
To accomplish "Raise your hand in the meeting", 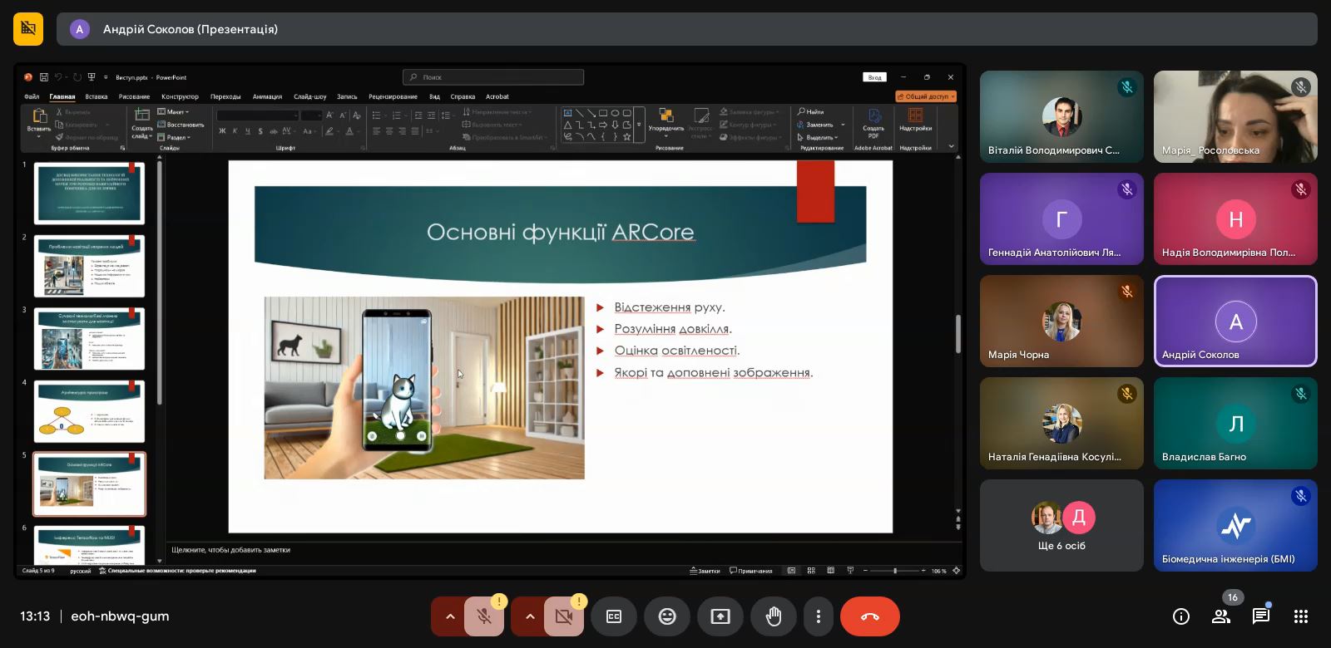I will [x=774, y=616].
